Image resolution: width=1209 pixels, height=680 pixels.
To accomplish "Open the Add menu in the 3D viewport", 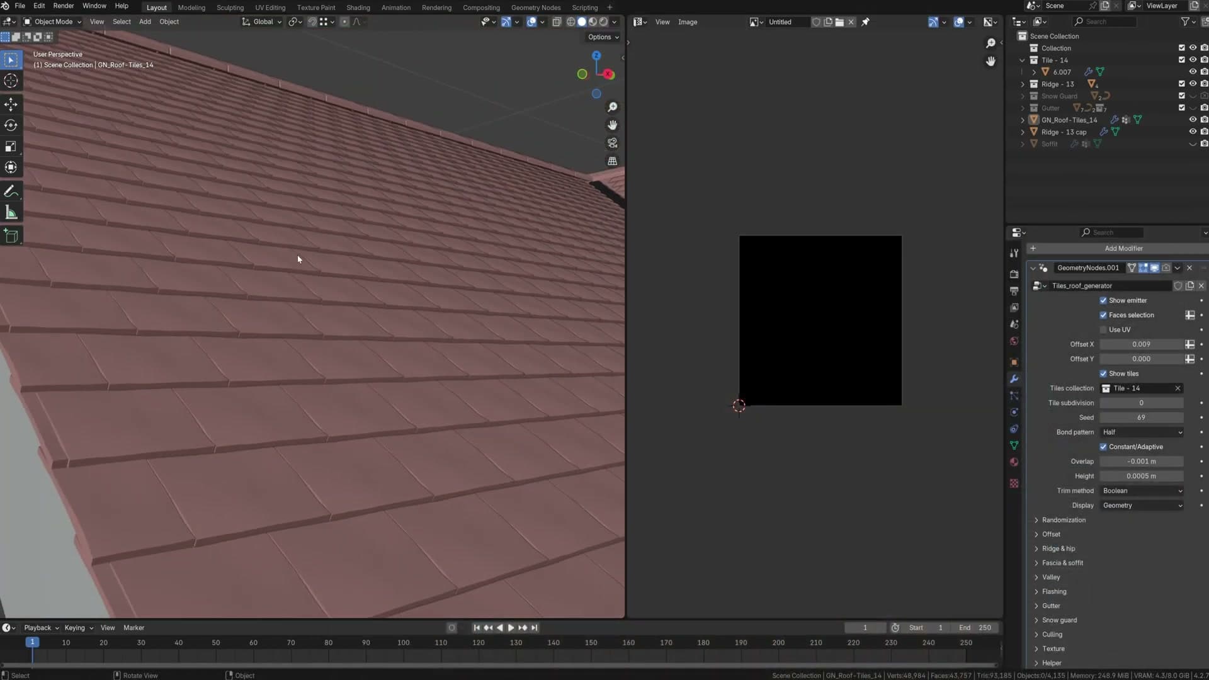I will coord(145,21).
